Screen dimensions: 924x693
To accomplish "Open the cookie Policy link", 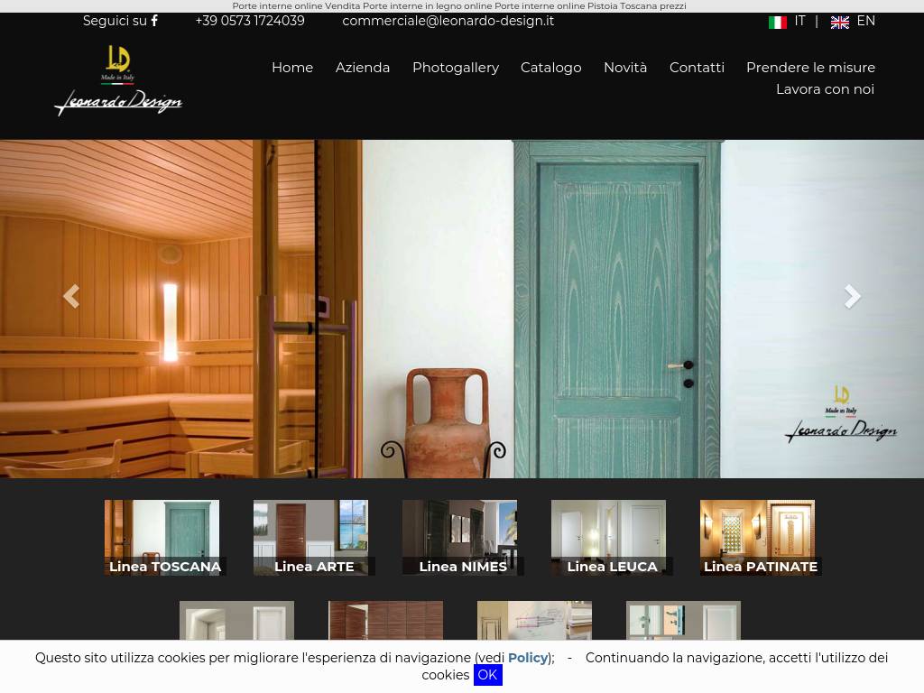I will (528, 658).
